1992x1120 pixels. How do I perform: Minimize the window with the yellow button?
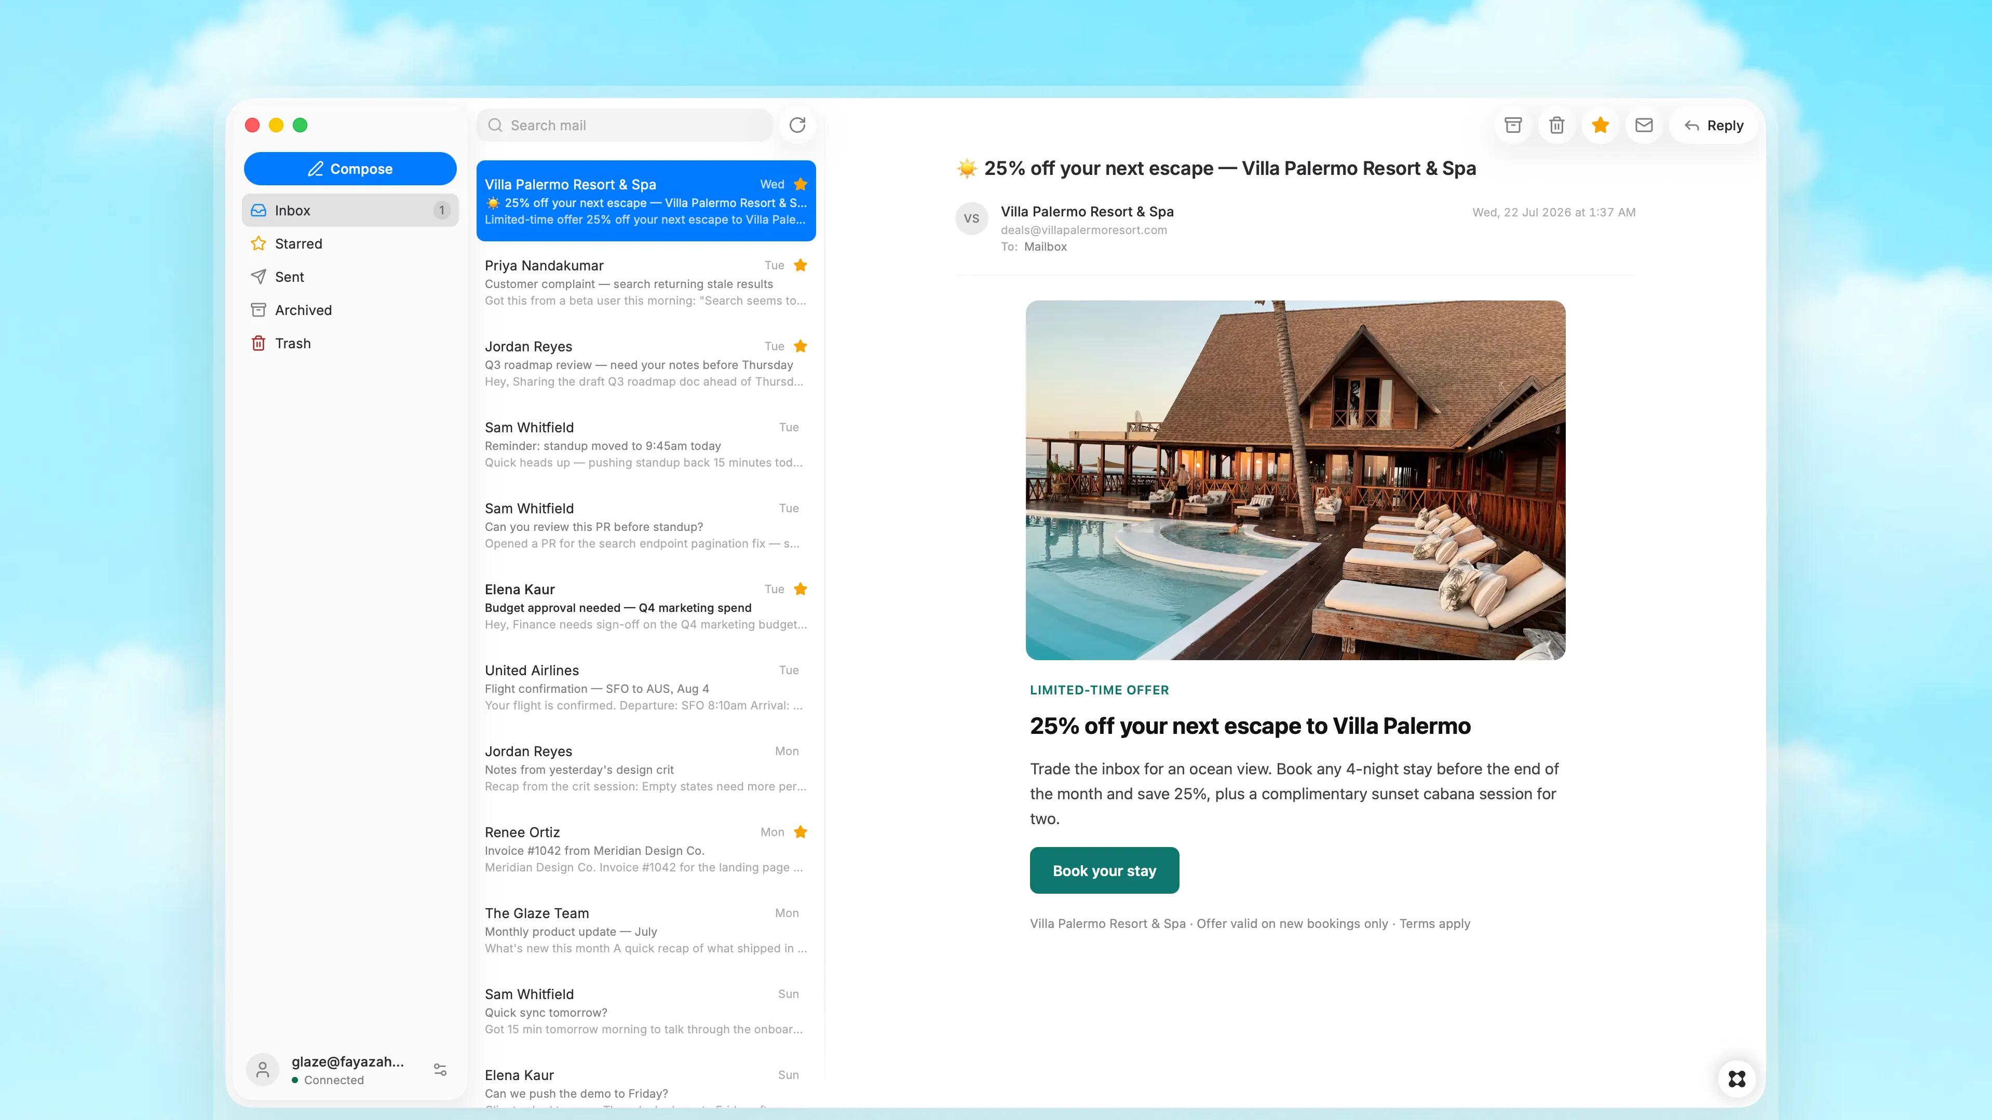[x=276, y=125]
